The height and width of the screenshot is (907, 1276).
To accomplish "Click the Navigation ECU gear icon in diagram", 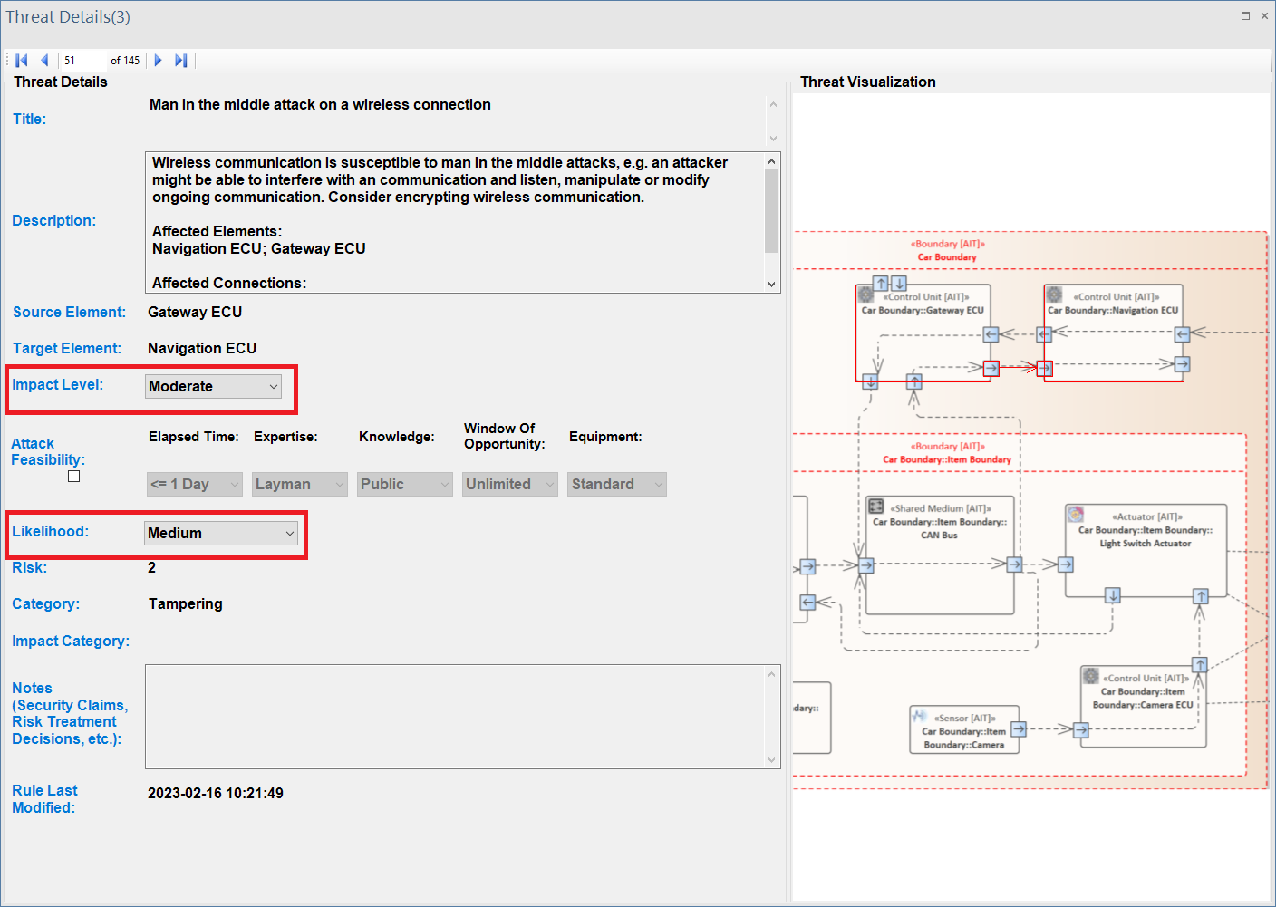I will click(x=1054, y=294).
